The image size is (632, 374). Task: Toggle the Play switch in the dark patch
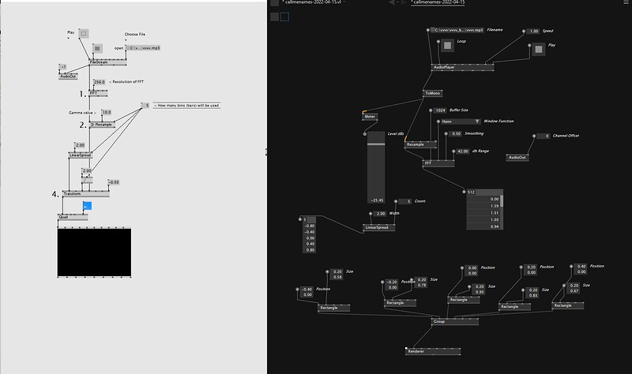point(539,50)
